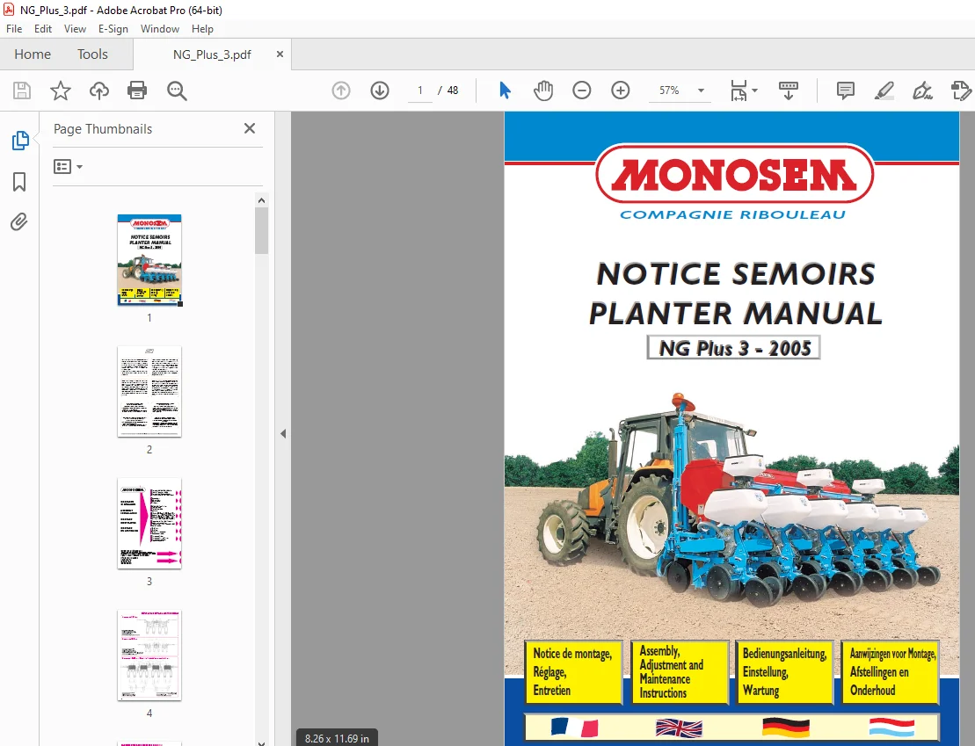
Task: Select the NG_Plus_3.pdf document tab
Action: point(212,54)
